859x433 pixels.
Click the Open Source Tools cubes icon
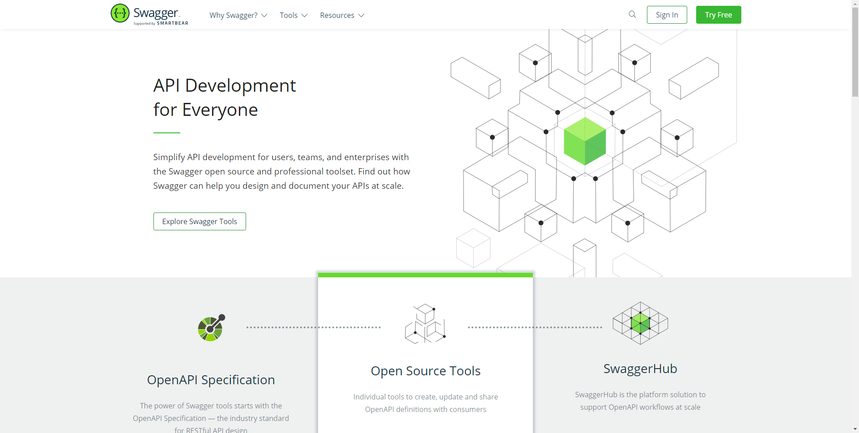(425, 324)
